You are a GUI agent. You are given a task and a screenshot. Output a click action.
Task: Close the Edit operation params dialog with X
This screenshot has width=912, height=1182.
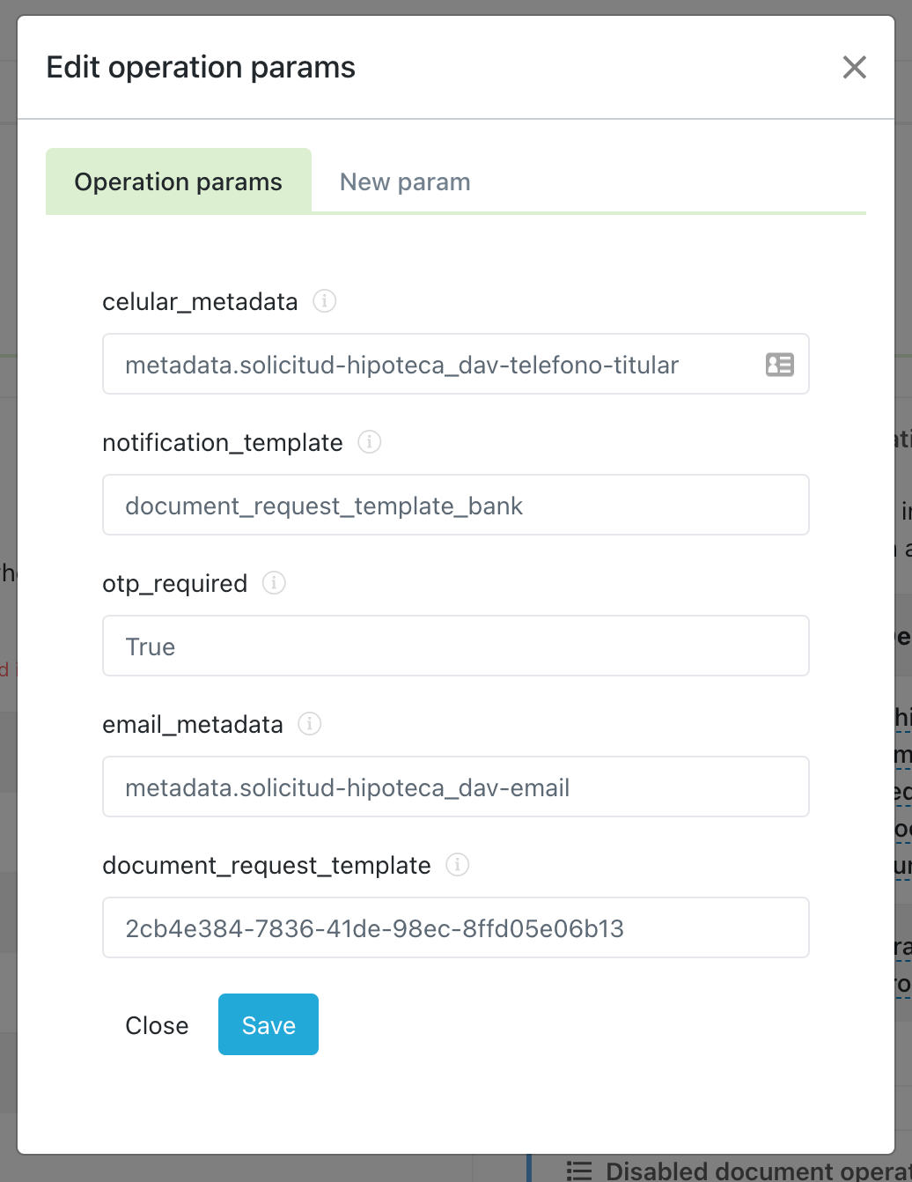coord(854,67)
